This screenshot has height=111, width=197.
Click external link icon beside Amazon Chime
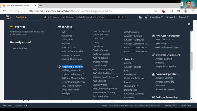pos(172,82)
